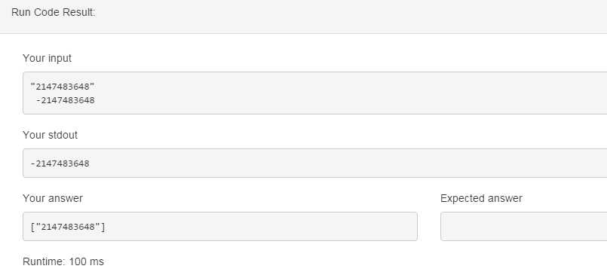This screenshot has height=275, width=607.
Task: Focus the empty Expected answer box
Action: [x=524, y=226]
